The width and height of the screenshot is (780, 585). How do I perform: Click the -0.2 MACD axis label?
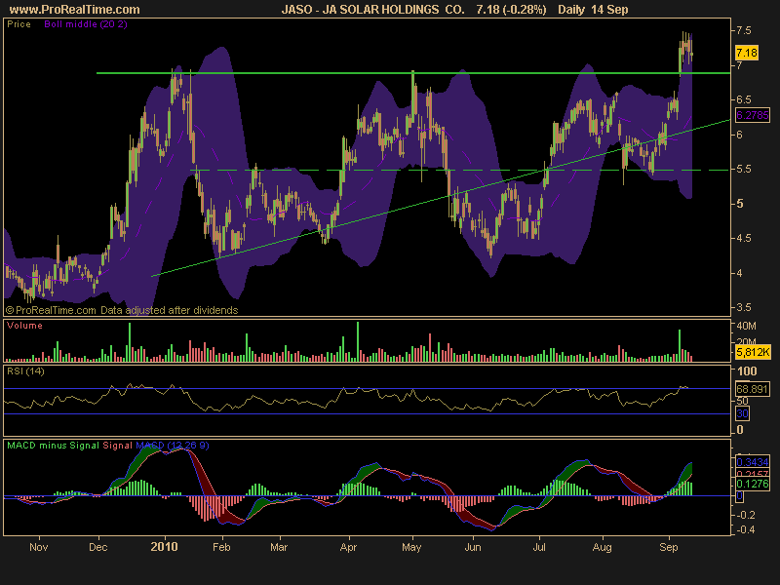click(745, 515)
